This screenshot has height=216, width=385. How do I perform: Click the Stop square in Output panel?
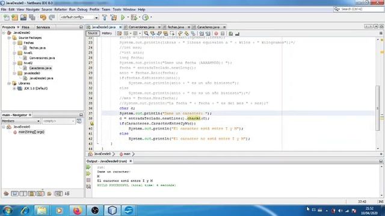pyautogui.click(x=88, y=180)
